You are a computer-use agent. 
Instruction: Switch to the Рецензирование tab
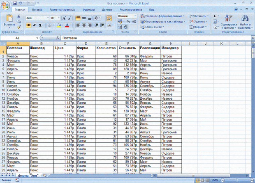point(131,9)
